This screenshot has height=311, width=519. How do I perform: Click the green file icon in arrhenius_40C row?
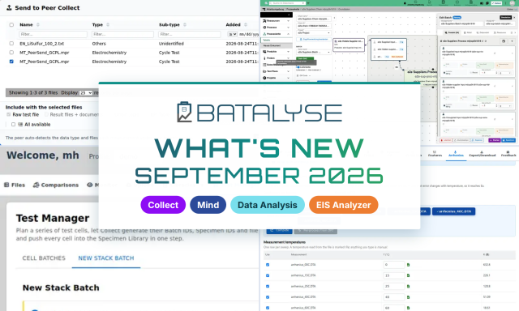pos(408,297)
